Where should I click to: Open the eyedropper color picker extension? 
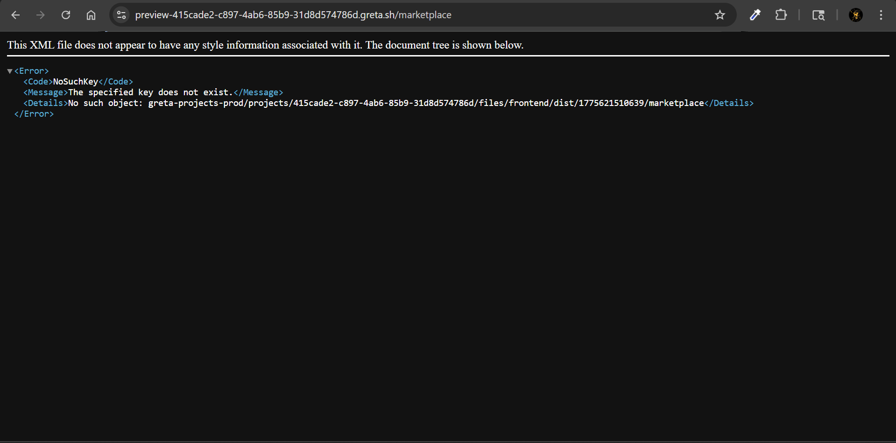[x=755, y=15]
